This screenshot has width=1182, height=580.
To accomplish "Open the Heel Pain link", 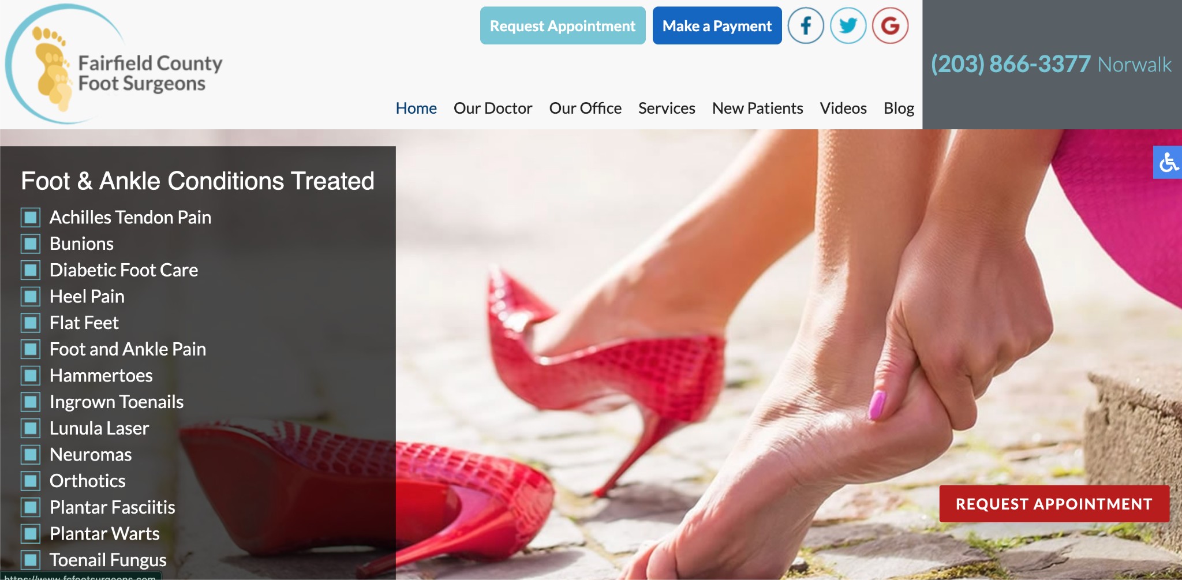I will (87, 297).
